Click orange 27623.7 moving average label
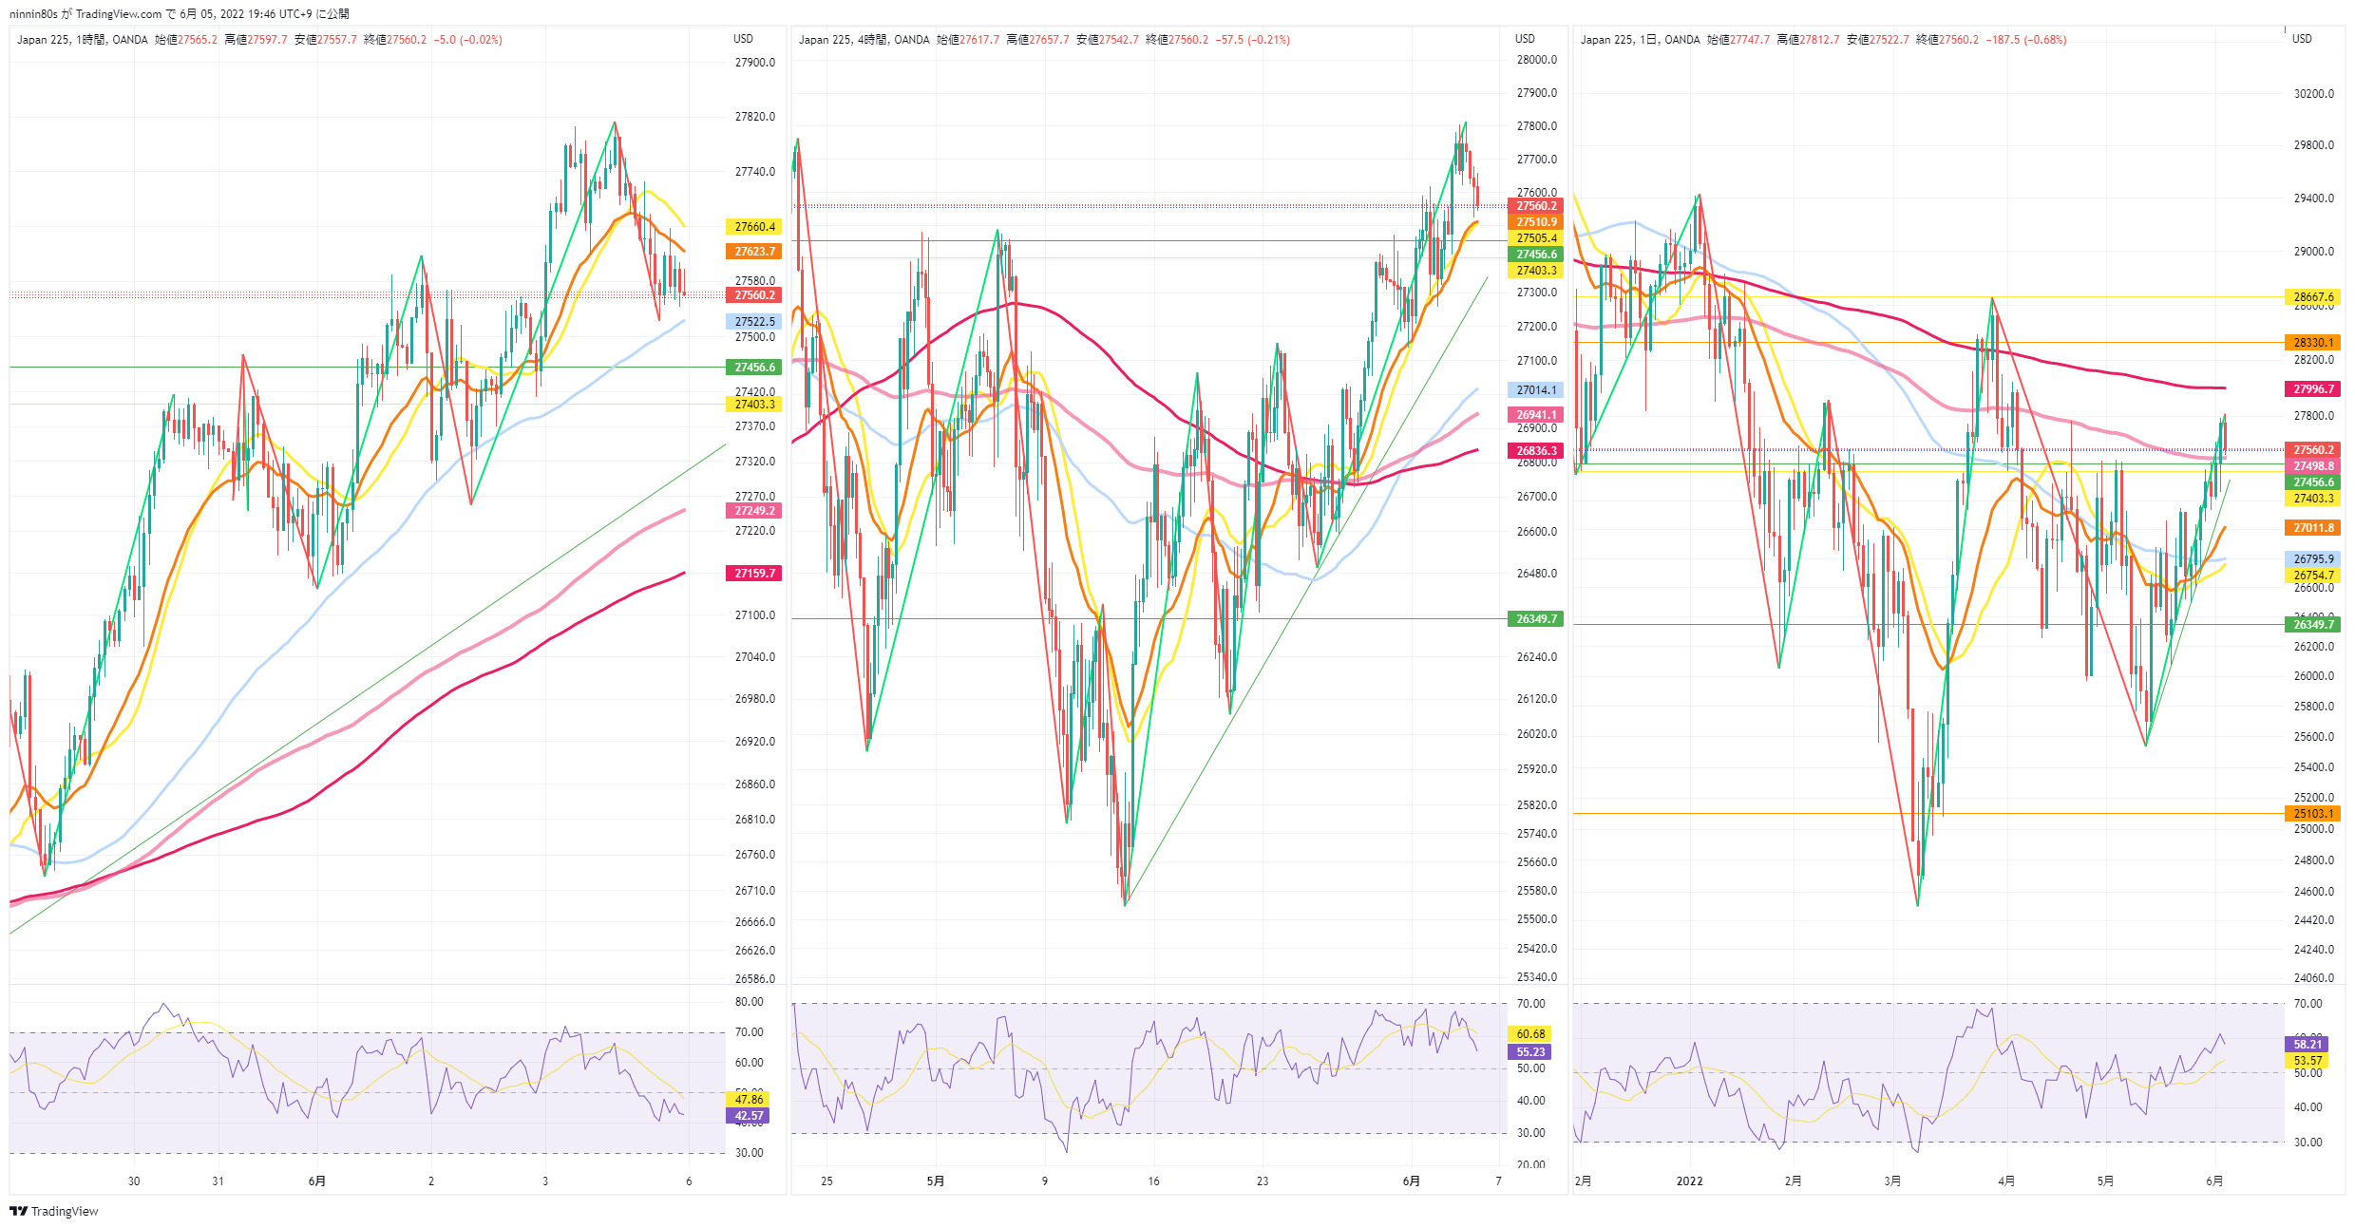The image size is (2355, 1228). 754,252
